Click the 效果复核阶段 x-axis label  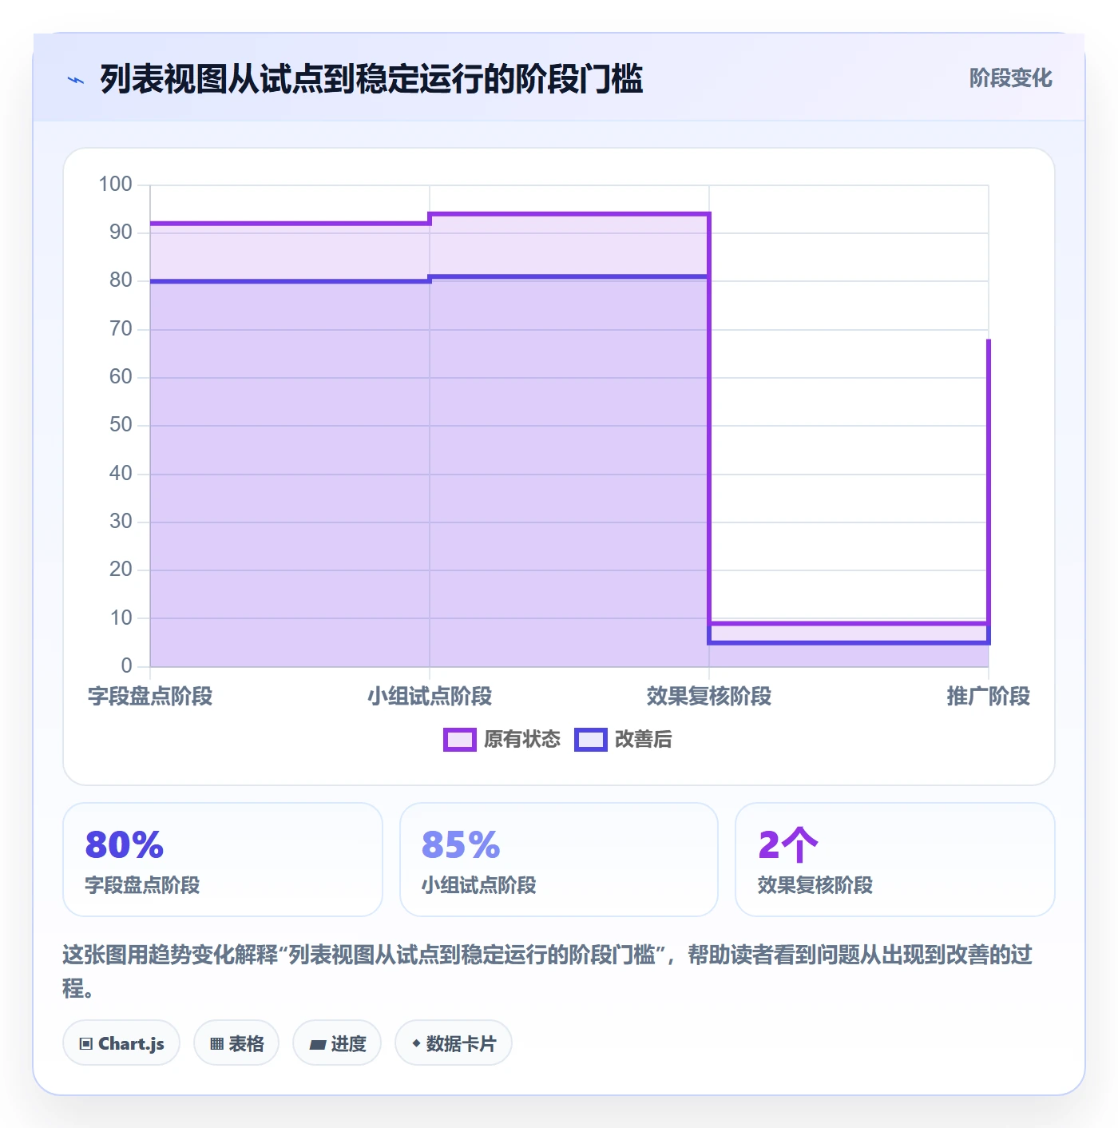tap(709, 697)
